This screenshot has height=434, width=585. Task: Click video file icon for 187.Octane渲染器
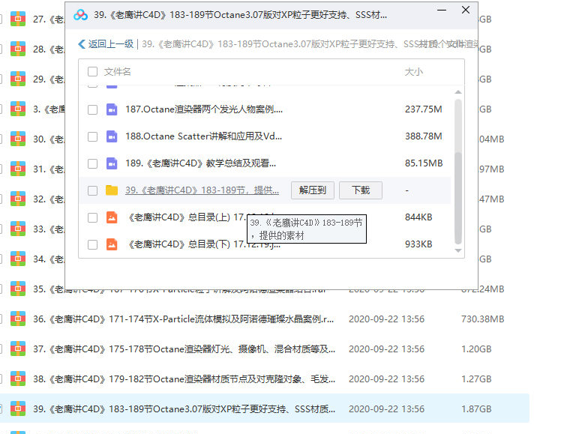[x=112, y=109]
